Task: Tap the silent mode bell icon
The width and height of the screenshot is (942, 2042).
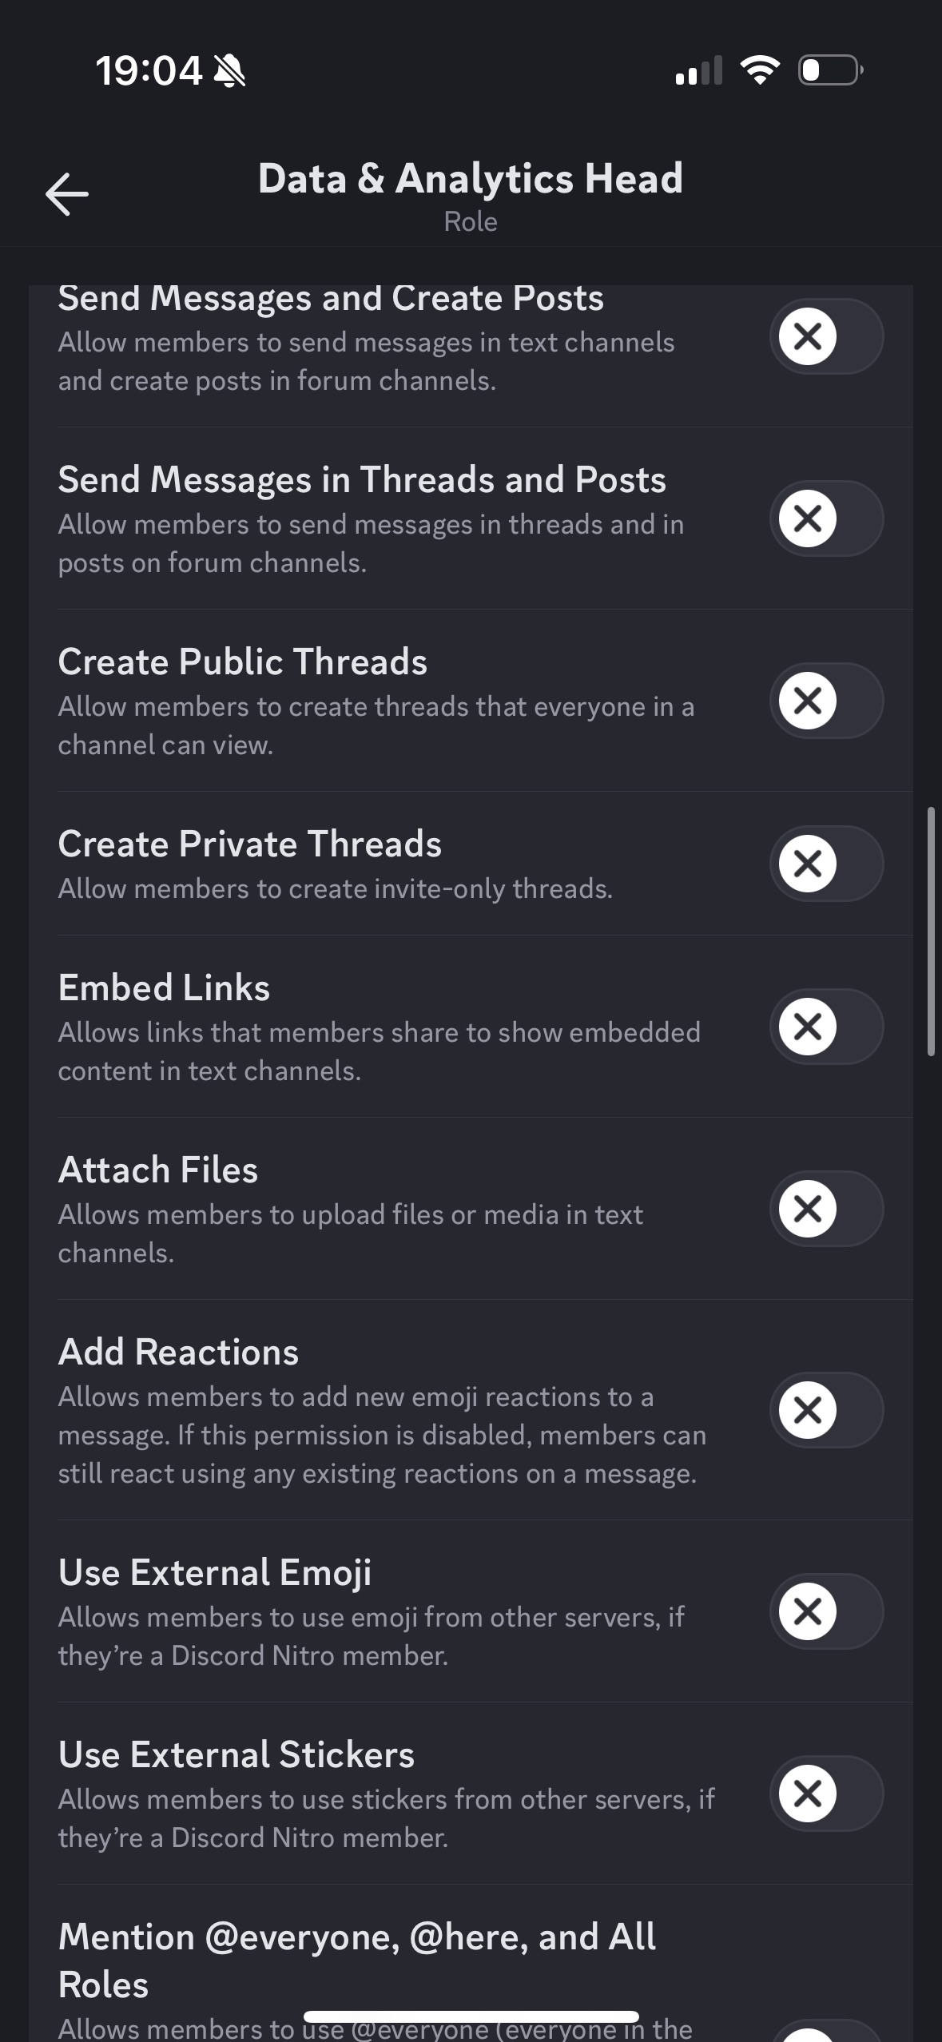Action: [230, 72]
